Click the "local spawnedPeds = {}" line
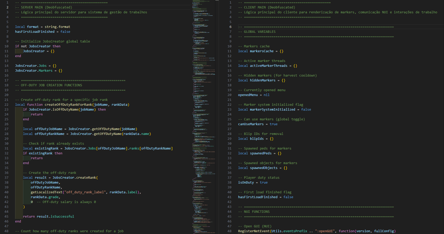The image size is (444, 234). click(x=260, y=153)
